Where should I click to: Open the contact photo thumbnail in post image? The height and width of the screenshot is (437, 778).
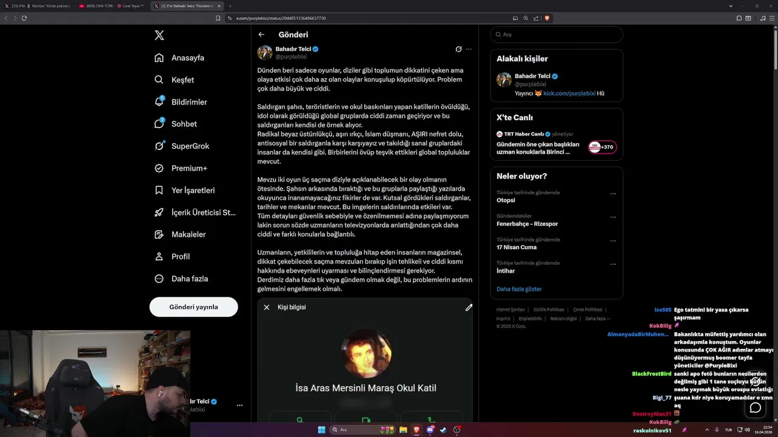pos(365,354)
